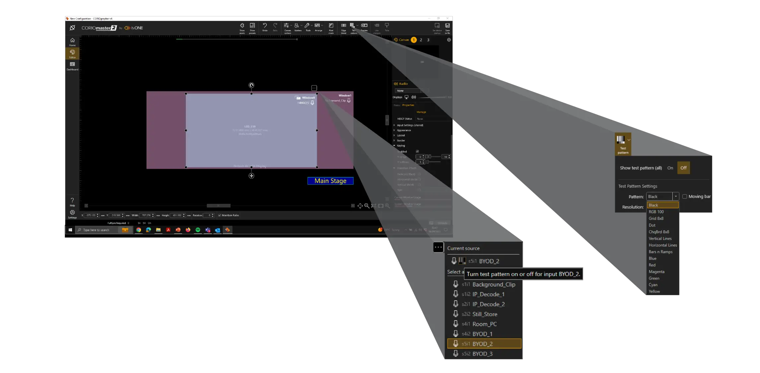Viewport: 760px width, 373px height.
Task: Uncheck Maintain Ratio
Action: point(220,215)
